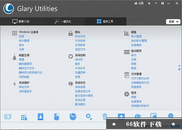Open the 文件分割与合并 link

point(140,78)
